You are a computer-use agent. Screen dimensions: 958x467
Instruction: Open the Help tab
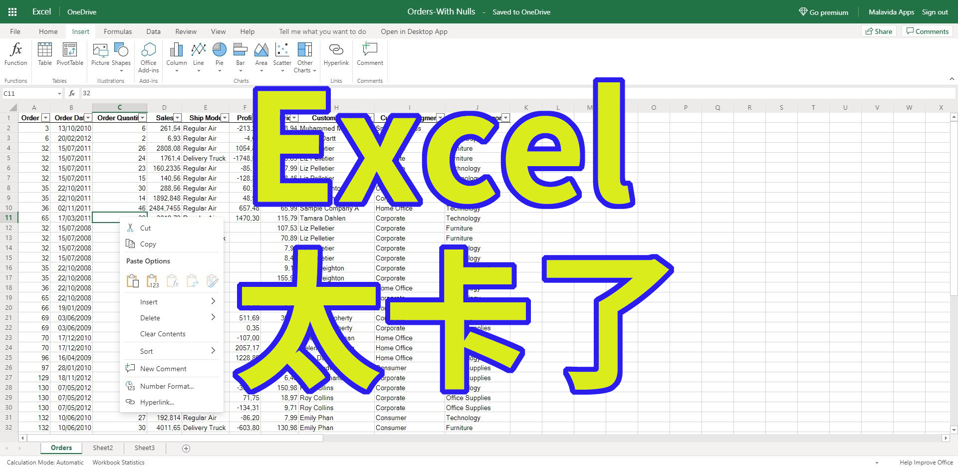(247, 31)
